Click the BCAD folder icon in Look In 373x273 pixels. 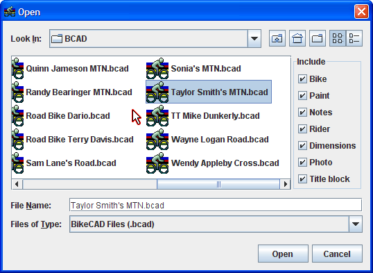click(x=57, y=38)
